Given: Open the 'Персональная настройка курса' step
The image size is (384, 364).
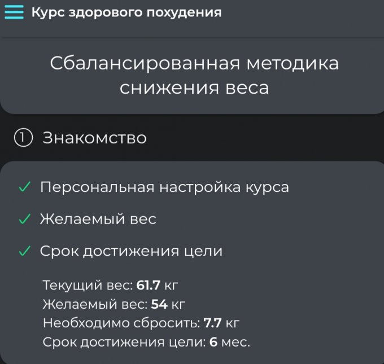Looking at the screenshot, I should click(x=164, y=187).
